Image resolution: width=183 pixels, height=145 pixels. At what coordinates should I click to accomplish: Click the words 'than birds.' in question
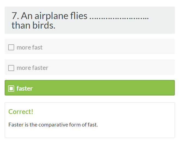pos(33,26)
